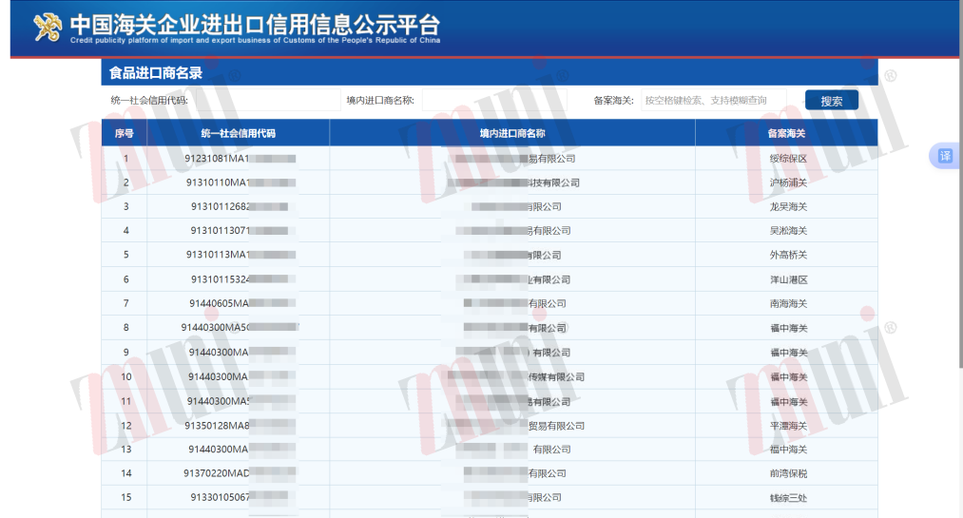
Task: Click the 序号 column header
Action: click(124, 134)
